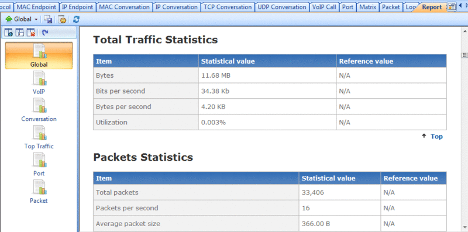Click the vertical scrollbar up arrow
The width and height of the screenshot is (468, 232).
pos(464,31)
